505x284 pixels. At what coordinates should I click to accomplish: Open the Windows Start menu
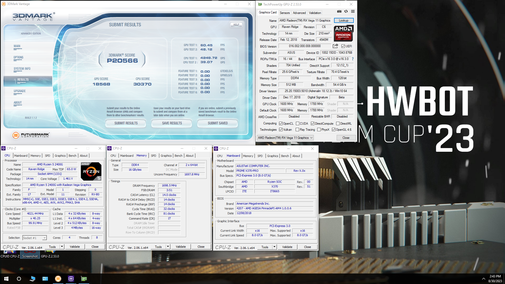6,279
